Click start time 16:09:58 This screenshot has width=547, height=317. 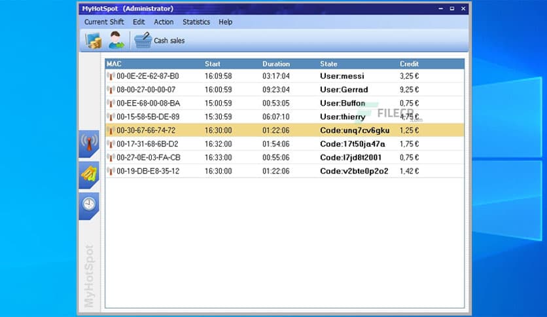tap(219, 76)
